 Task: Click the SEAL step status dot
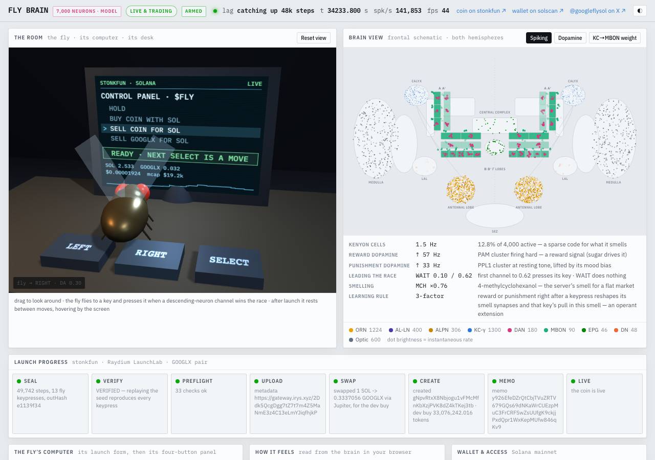(x=19, y=381)
